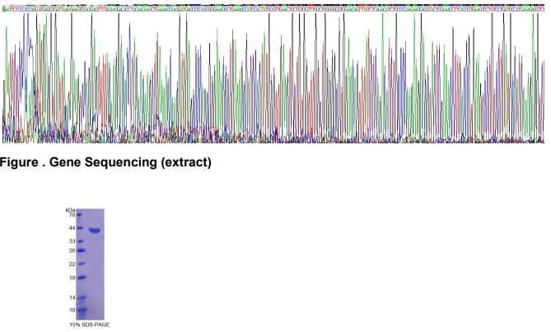Select the SDS-PAGE gel image
This screenshot has height=332, width=551.
click(x=91, y=264)
